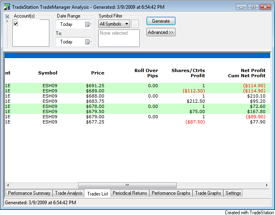Click the Shares/Ctrts Profit column header

point(188,73)
